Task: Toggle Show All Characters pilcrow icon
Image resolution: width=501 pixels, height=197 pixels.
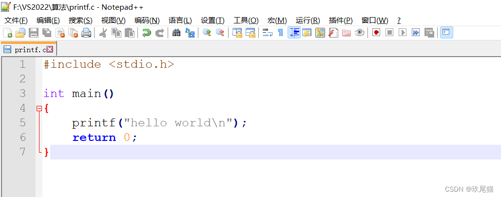Action: pos(280,33)
